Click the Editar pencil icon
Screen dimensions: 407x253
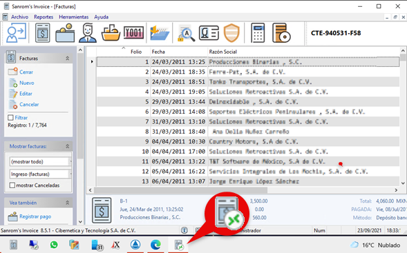(13, 94)
